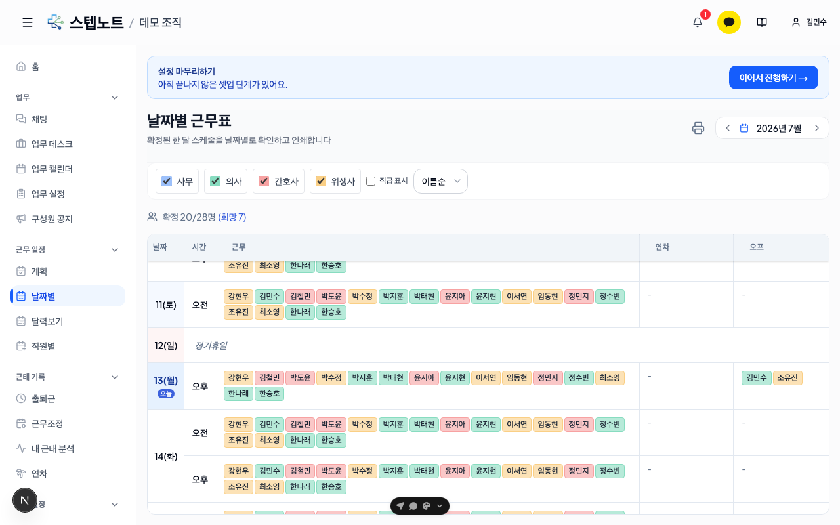840x525 pixels.
Task: Click the people icon beside 확정 20/28명
Action: (x=152, y=217)
